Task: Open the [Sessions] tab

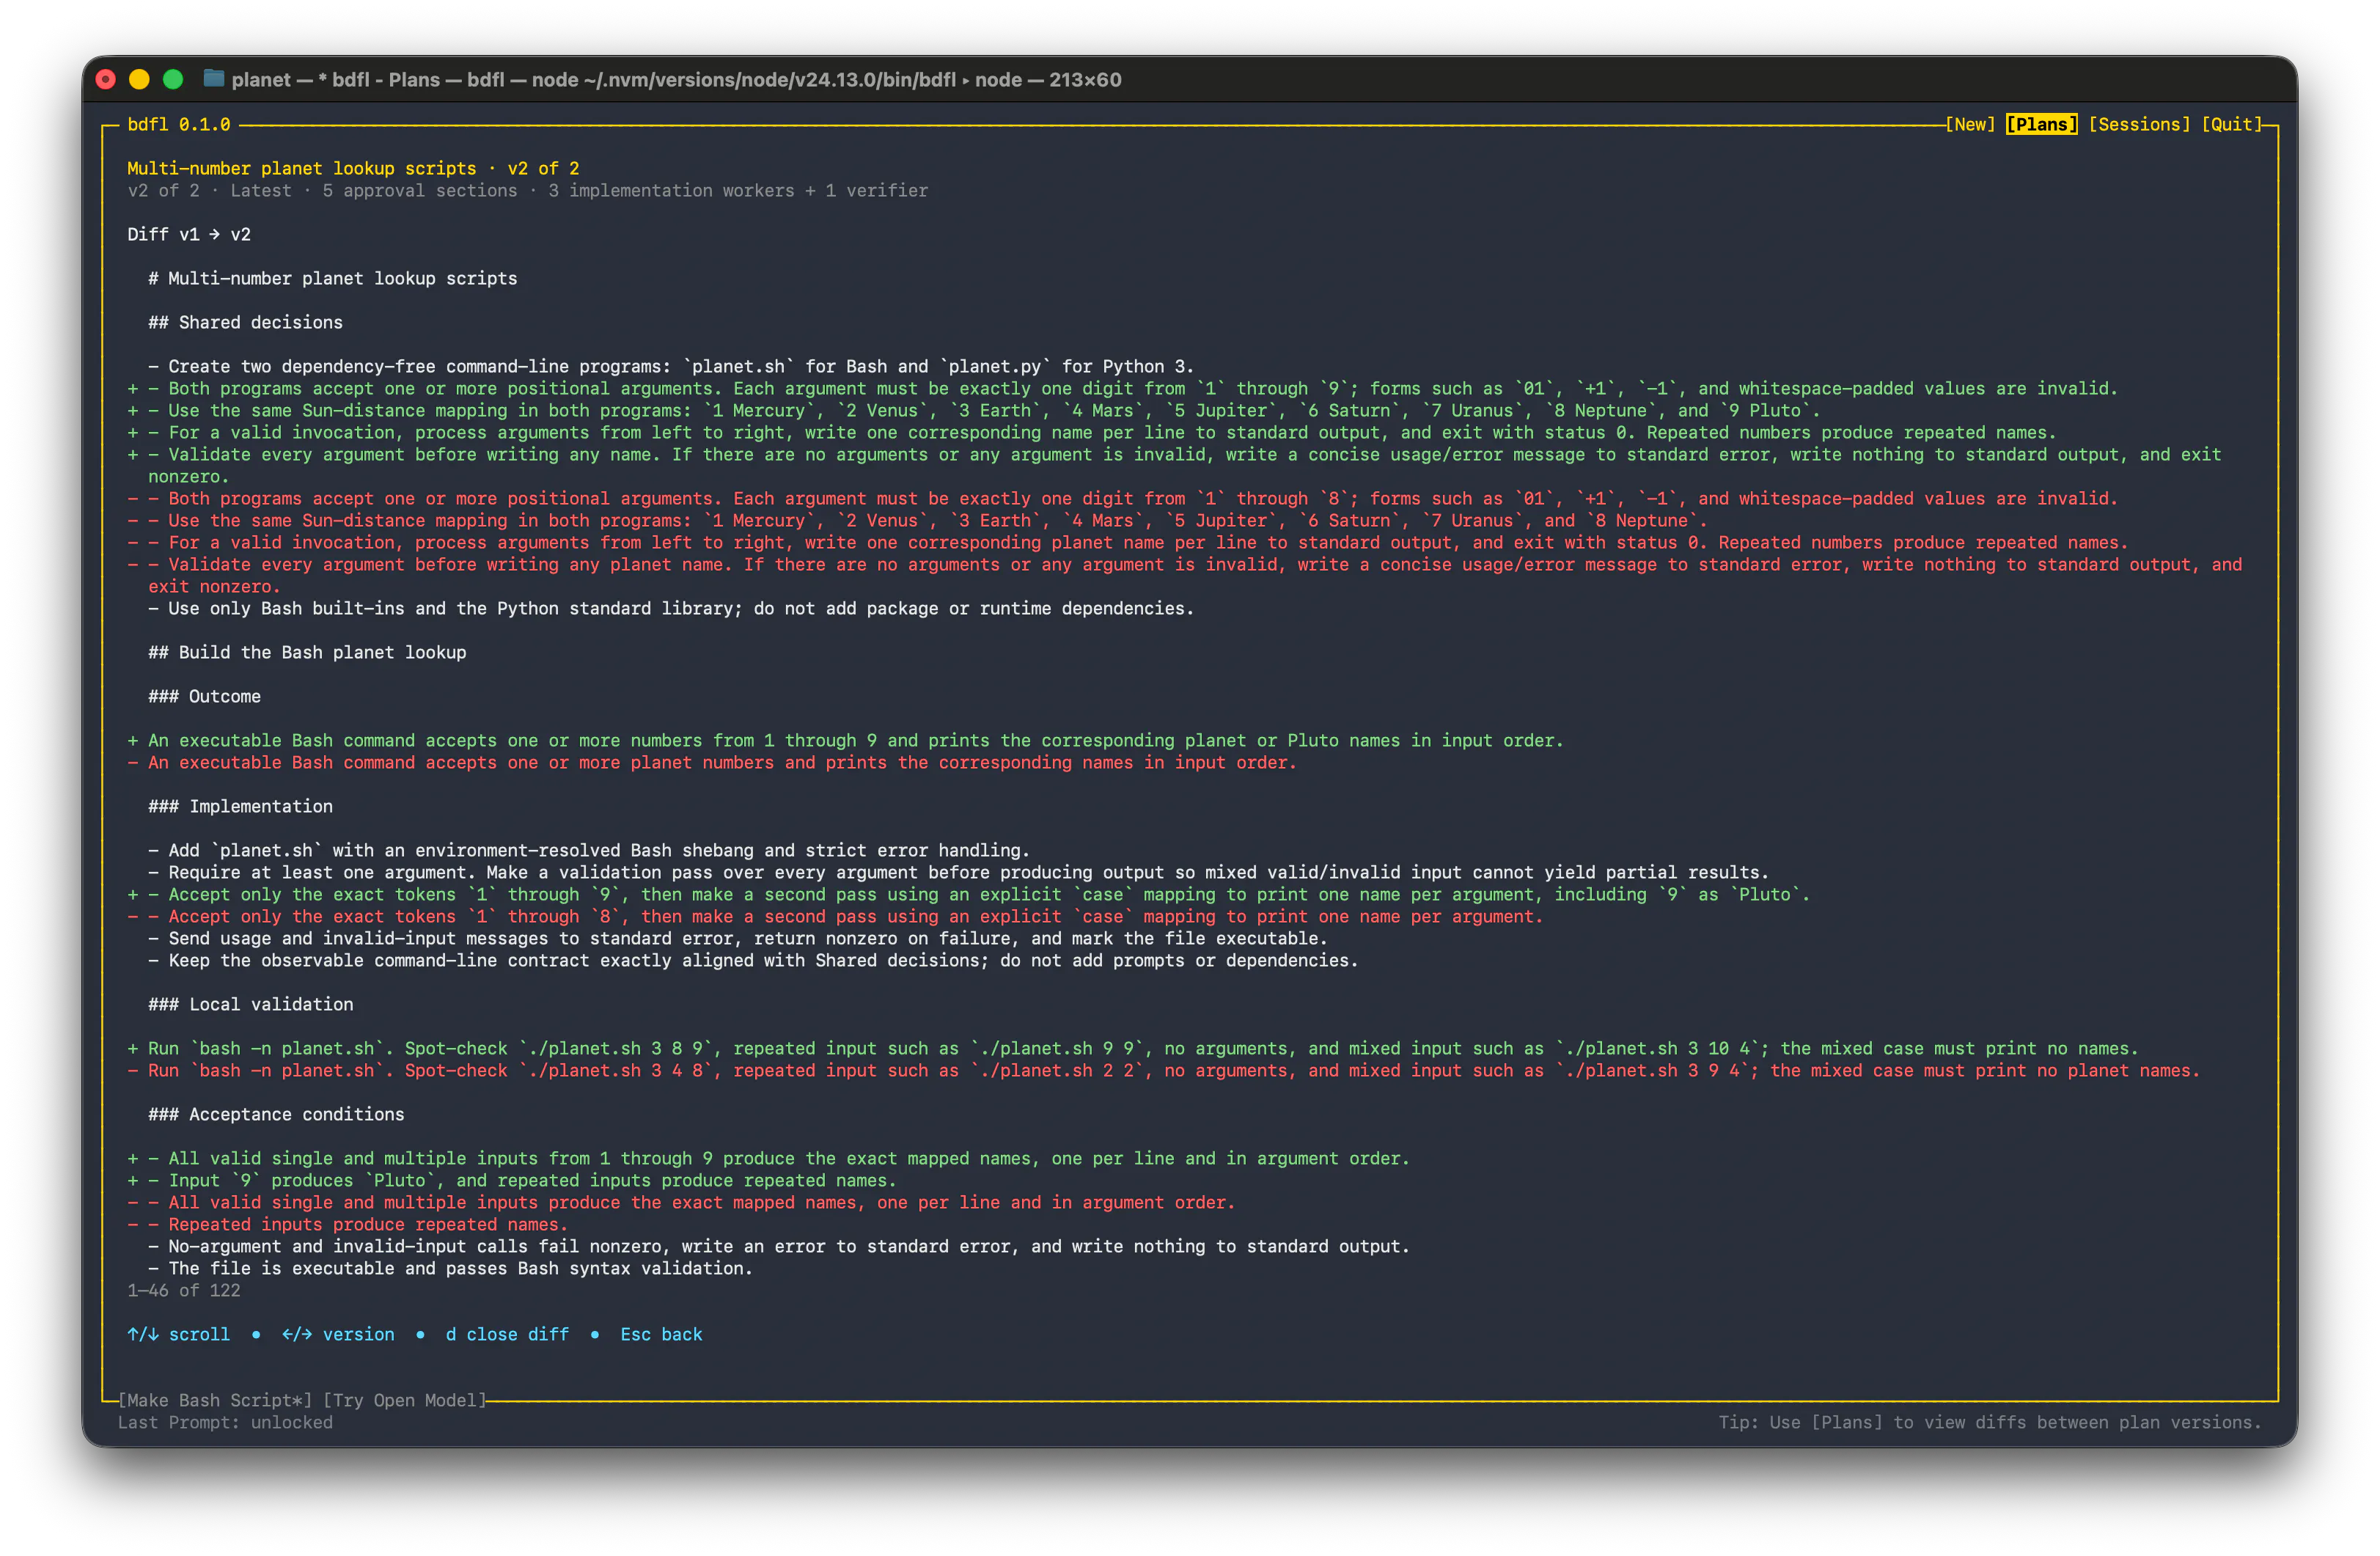Action: click(x=2138, y=124)
